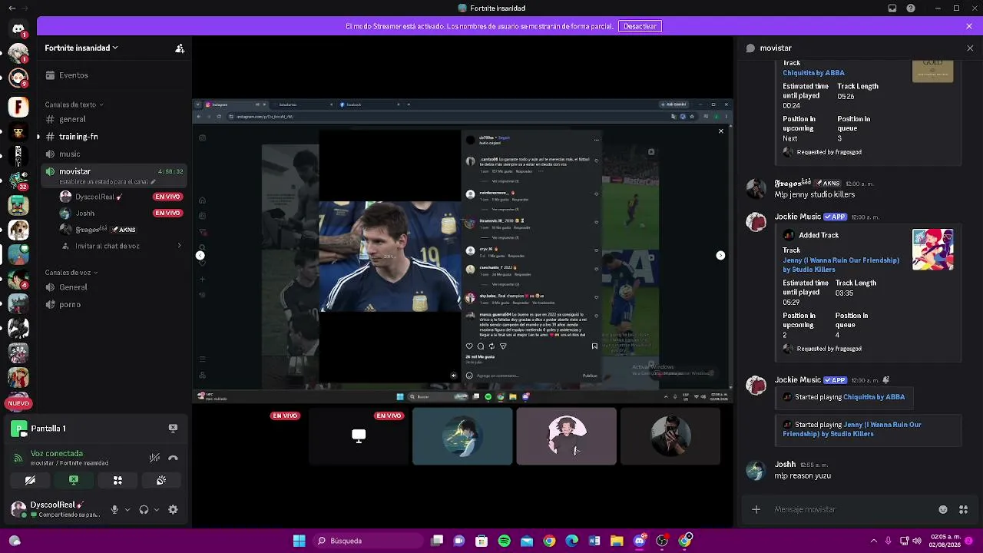983x553 pixels.
Task: Open the emoji picker
Action: [943, 509]
